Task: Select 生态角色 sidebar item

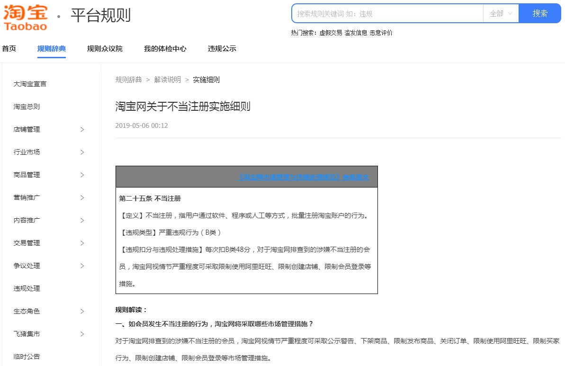Action: click(x=27, y=311)
